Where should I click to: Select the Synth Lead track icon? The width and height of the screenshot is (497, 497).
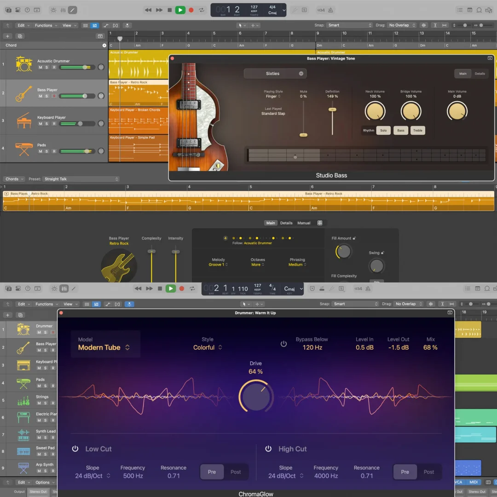tap(23, 435)
